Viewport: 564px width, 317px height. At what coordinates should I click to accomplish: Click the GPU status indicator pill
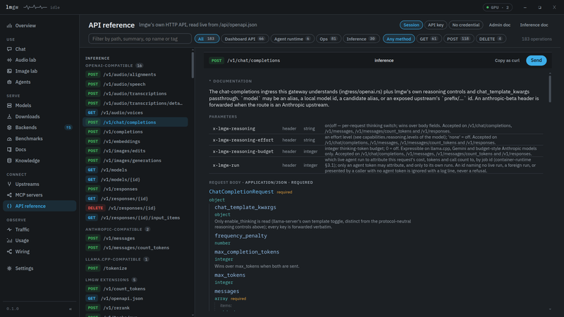[x=498, y=7]
